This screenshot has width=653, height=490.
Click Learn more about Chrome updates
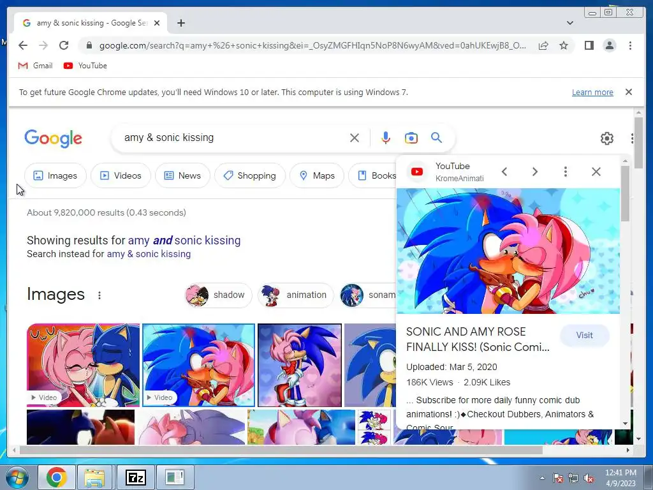[x=592, y=92]
